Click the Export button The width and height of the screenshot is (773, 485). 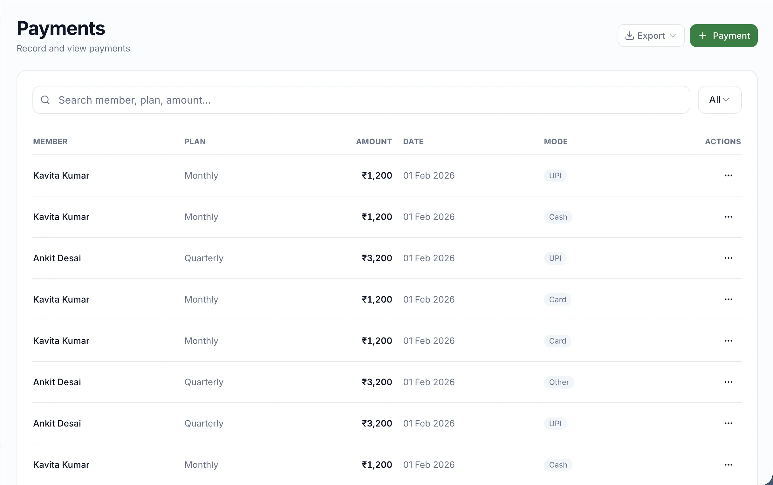[651, 35]
